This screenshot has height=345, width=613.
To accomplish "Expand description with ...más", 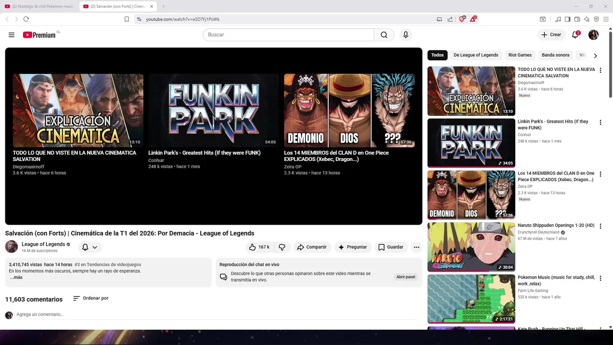I will [16, 277].
